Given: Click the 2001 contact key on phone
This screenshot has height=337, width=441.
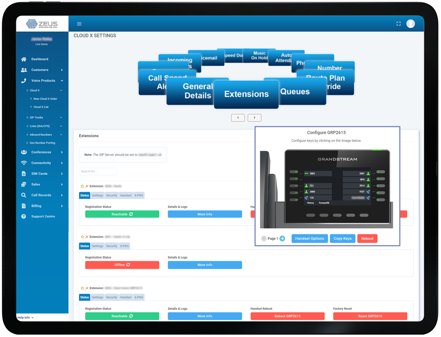Looking at the screenshot, I should pyautogui.click(x=357, y=174).
